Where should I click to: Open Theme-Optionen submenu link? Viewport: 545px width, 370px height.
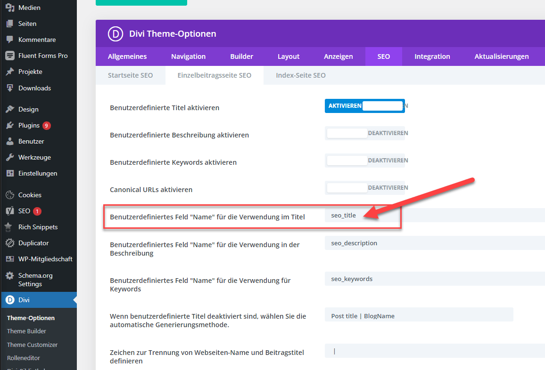coord(31,318)
